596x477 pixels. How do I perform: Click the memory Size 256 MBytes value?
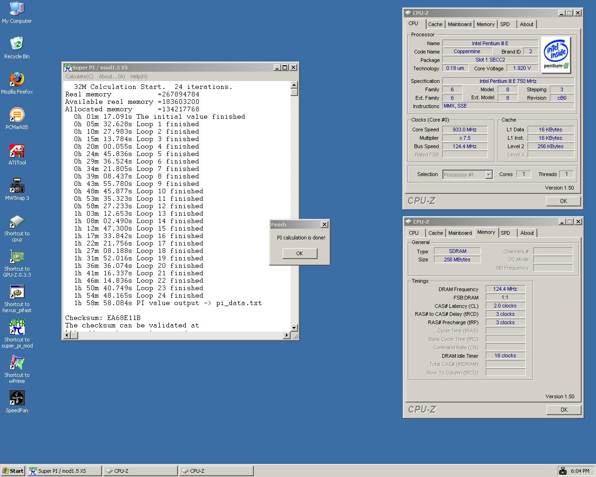point(457,259)
